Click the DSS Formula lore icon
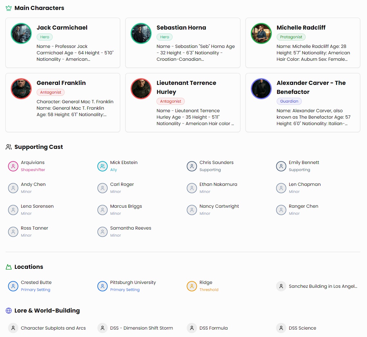Screen dimensions: 367x337 pos(192,328)
